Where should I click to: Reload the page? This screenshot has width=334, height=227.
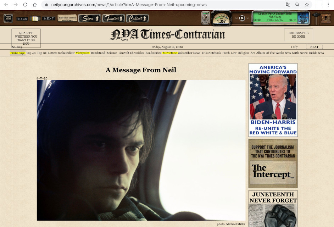click(x=25, y=5)
